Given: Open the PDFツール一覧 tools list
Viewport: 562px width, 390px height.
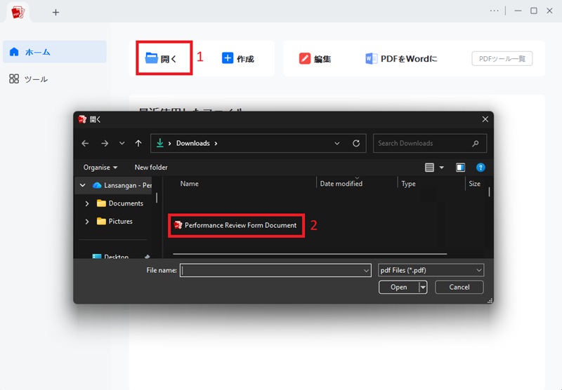Looking at the screenshot, I should click(x=502, y=59).
